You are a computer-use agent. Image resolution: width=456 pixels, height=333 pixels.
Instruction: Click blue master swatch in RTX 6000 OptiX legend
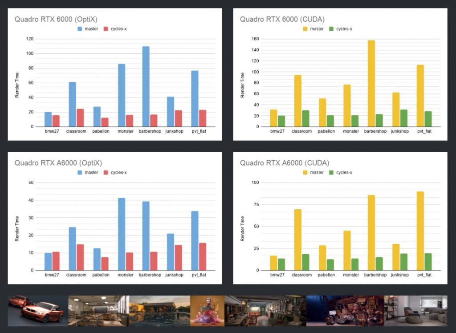(80, 29)
